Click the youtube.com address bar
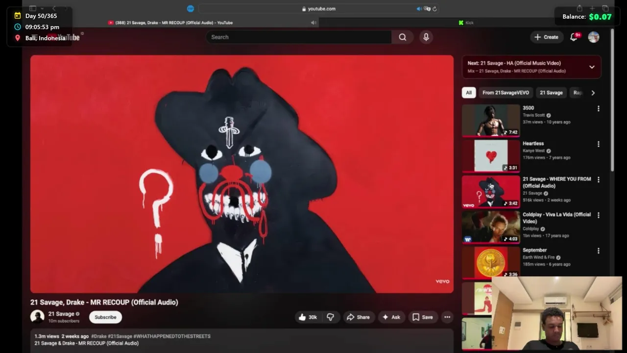This screenshot has height=353, width=627. 318,8
